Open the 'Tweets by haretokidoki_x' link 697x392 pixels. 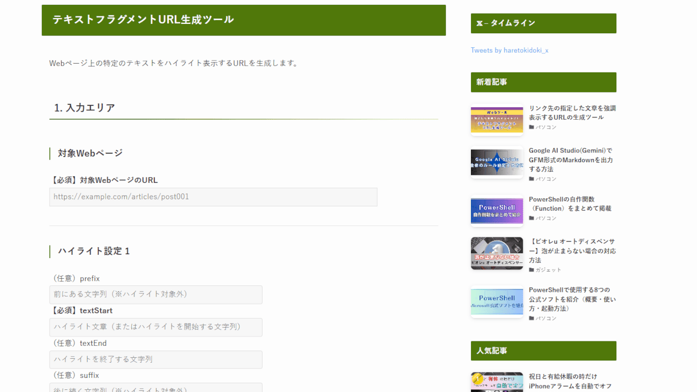coord(509,50)
